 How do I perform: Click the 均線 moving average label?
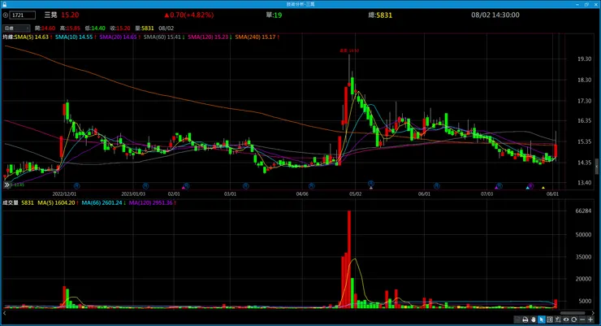(x=8, y=37)
